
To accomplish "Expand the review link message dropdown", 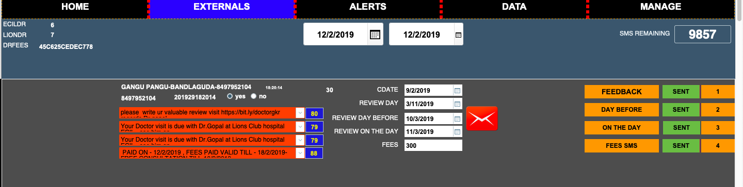I will (300, 113).
